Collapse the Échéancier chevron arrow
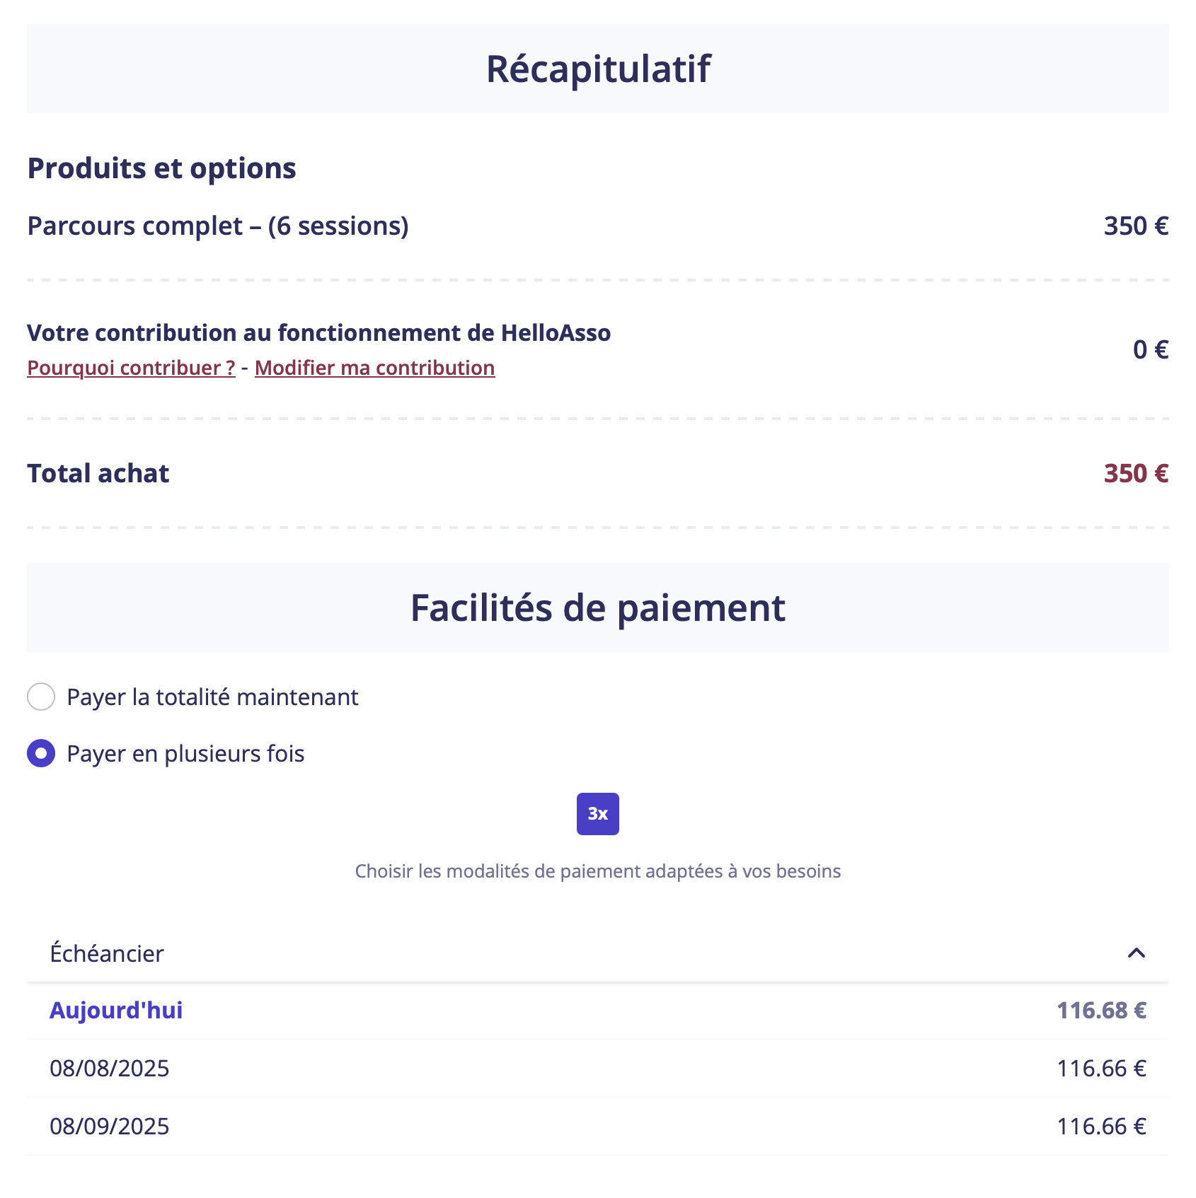1196x1198 pixels. pyautogui.click(x=1136, y=953)
